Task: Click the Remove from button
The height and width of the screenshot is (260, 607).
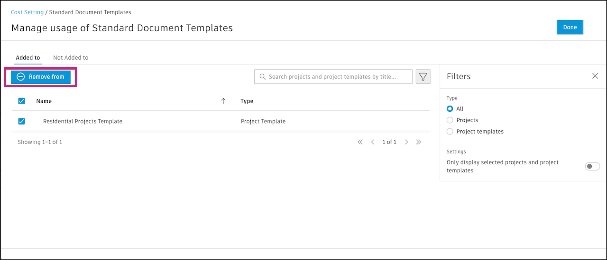Action: [x=41, y=77]
